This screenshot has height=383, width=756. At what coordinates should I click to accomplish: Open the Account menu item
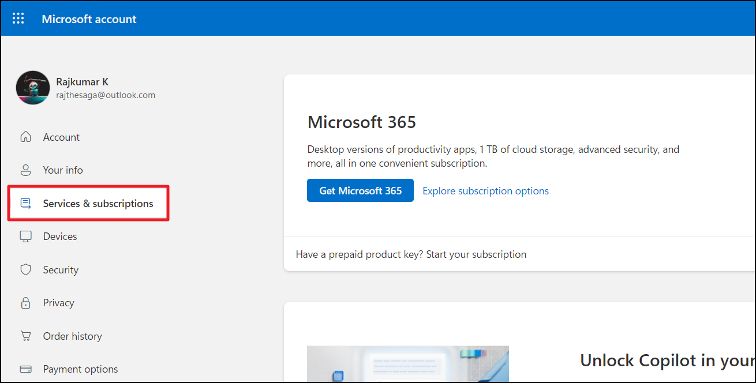[x=61, y=137]
